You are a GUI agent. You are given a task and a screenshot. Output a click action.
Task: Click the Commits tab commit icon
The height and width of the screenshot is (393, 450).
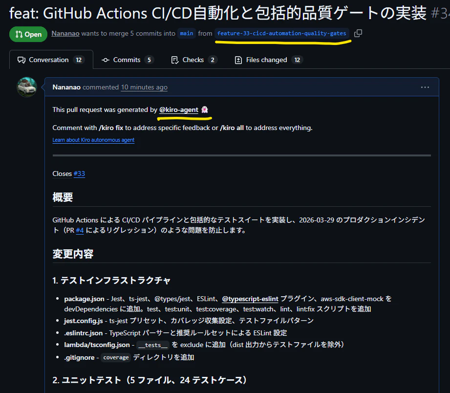click(106, 60)
